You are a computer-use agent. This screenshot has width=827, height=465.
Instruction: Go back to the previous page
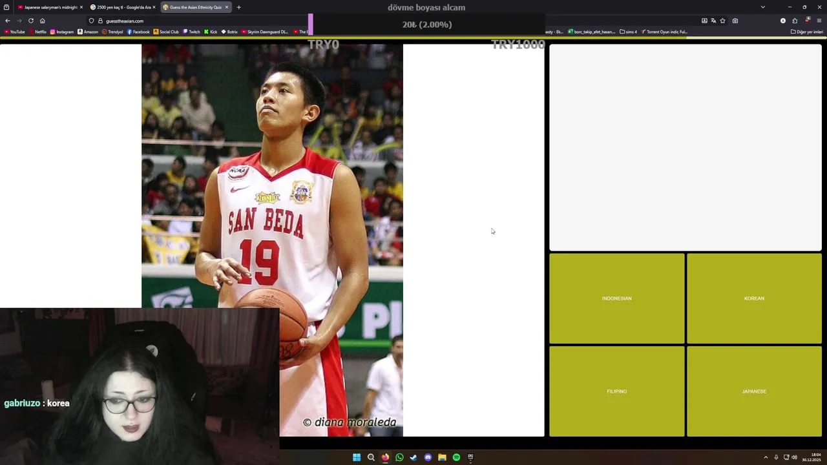tap(8, 21)
